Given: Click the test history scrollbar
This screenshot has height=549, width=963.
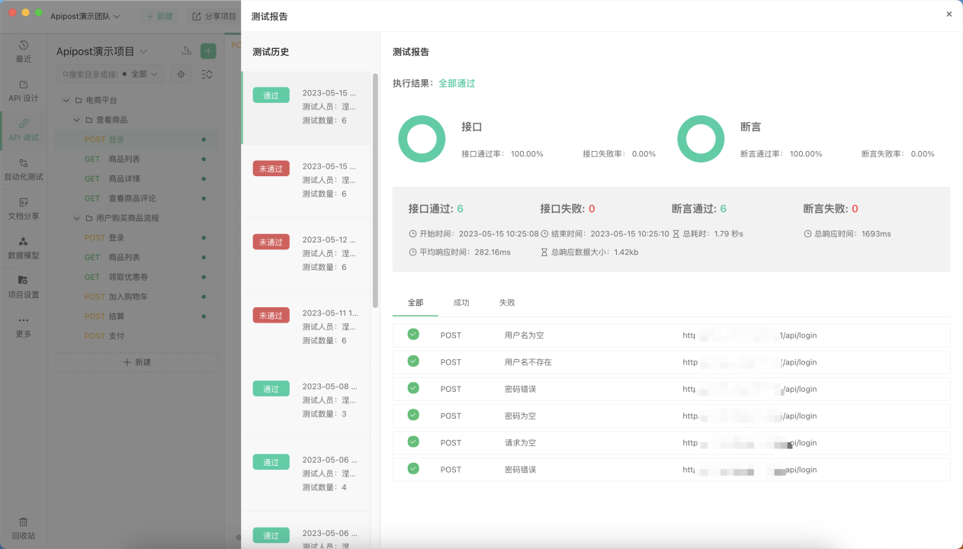Looking at the screenshot, I should (x=375, y=190).
